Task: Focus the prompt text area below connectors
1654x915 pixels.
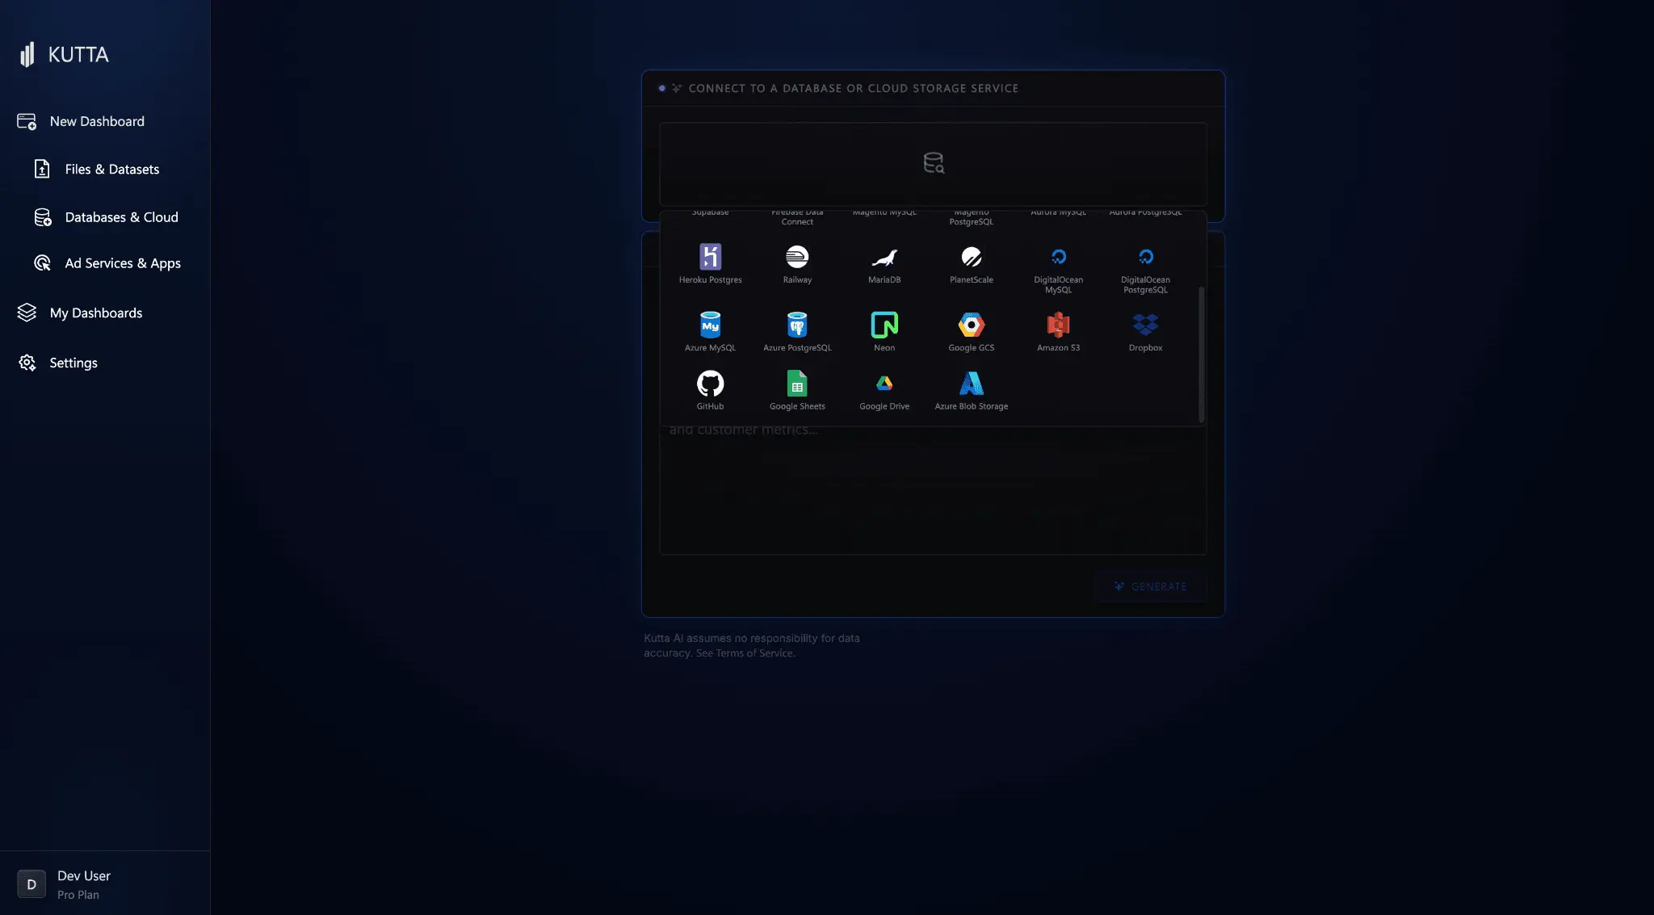Action: 933,490
